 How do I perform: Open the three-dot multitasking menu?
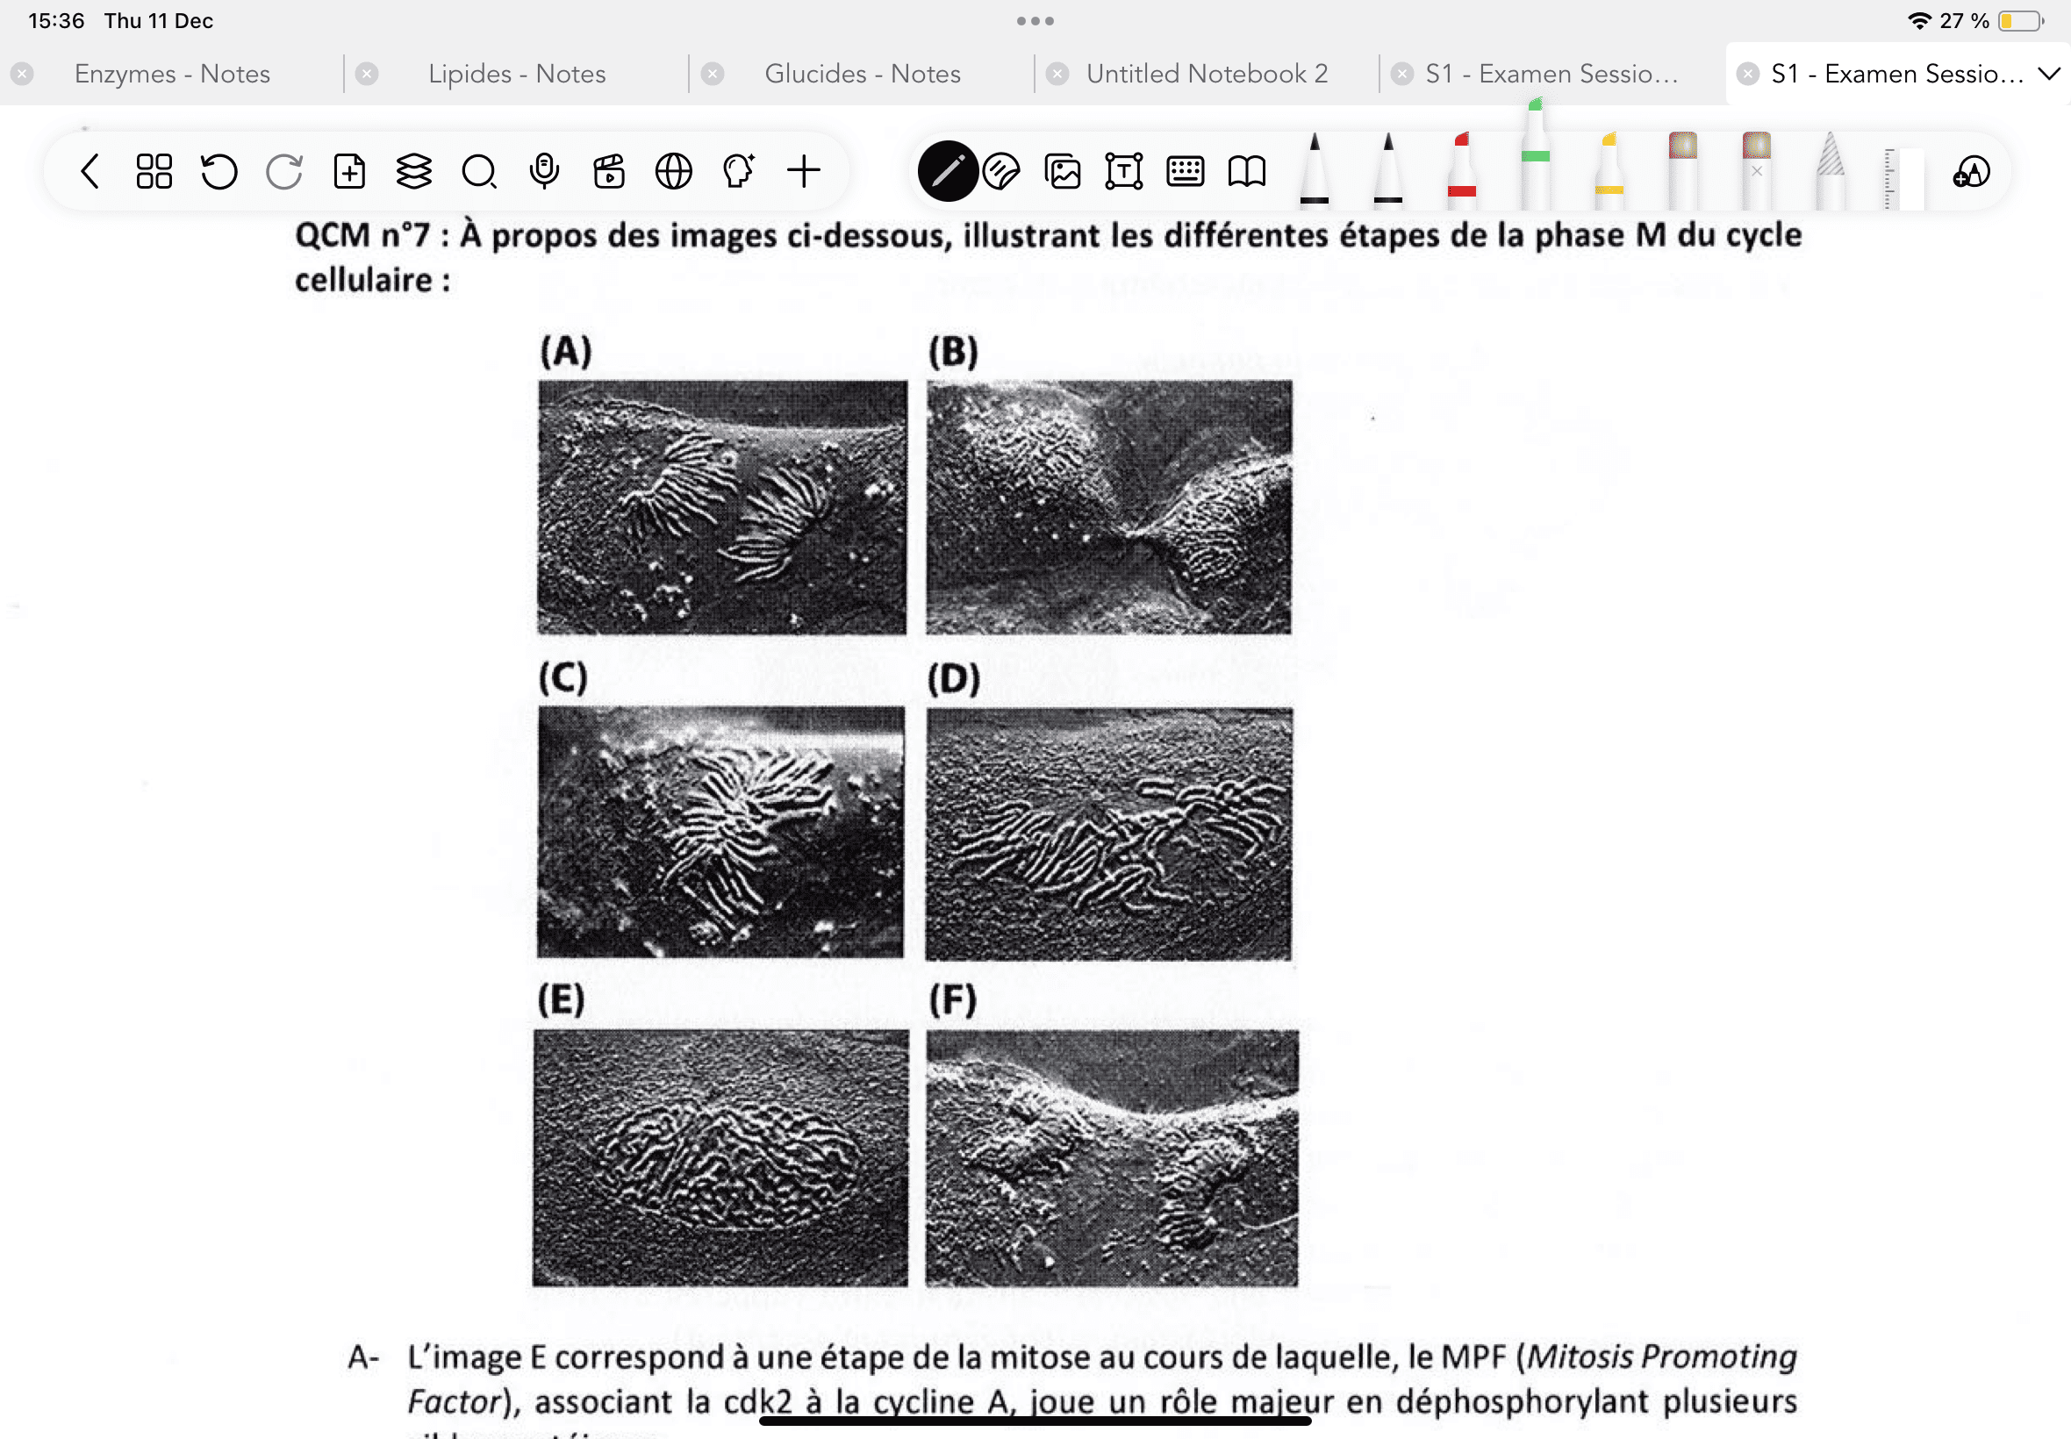1035,21
